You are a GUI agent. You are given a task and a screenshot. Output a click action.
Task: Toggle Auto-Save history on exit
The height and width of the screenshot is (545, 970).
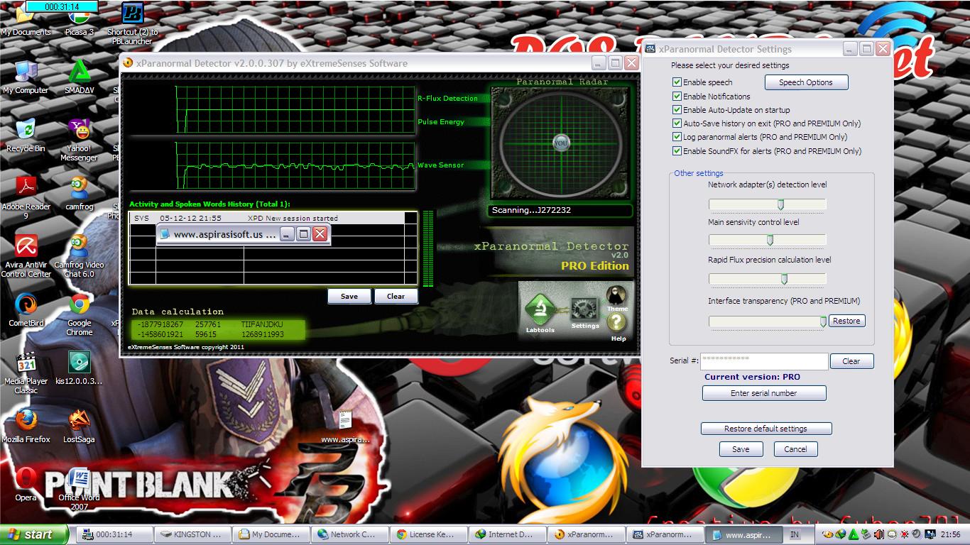tap(677, 123)
